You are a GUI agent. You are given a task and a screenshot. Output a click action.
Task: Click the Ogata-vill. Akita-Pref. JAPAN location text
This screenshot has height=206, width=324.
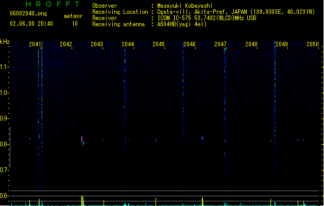[236, 12]
